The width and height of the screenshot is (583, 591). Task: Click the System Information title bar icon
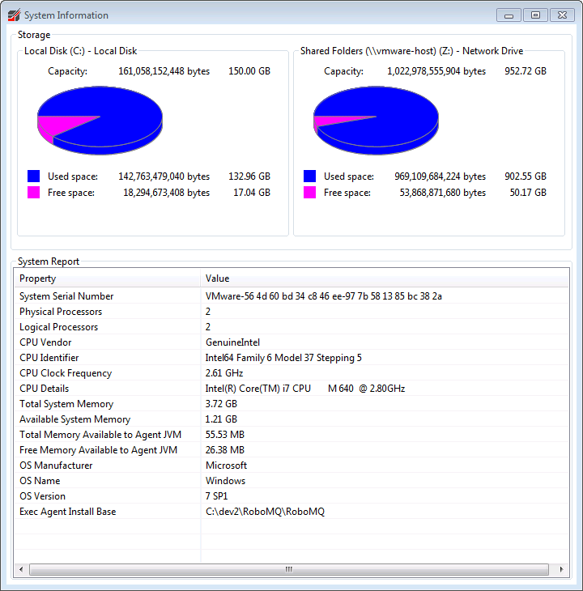(x=14, y=15)
